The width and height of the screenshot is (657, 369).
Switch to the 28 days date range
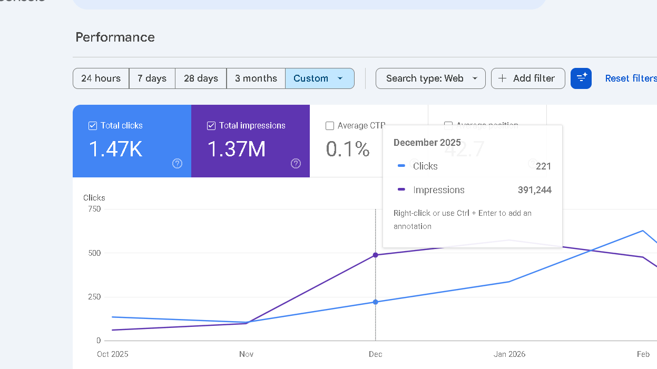click(x=200, y=78)
